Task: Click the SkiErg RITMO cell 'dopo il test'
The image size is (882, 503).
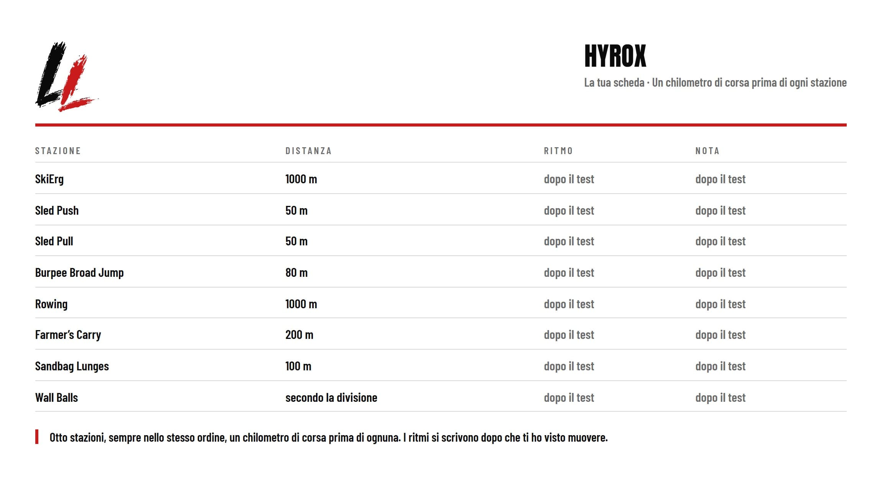Action: (569, 179)
